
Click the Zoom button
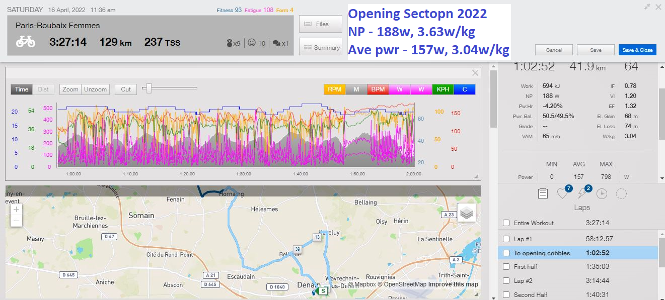70,89
